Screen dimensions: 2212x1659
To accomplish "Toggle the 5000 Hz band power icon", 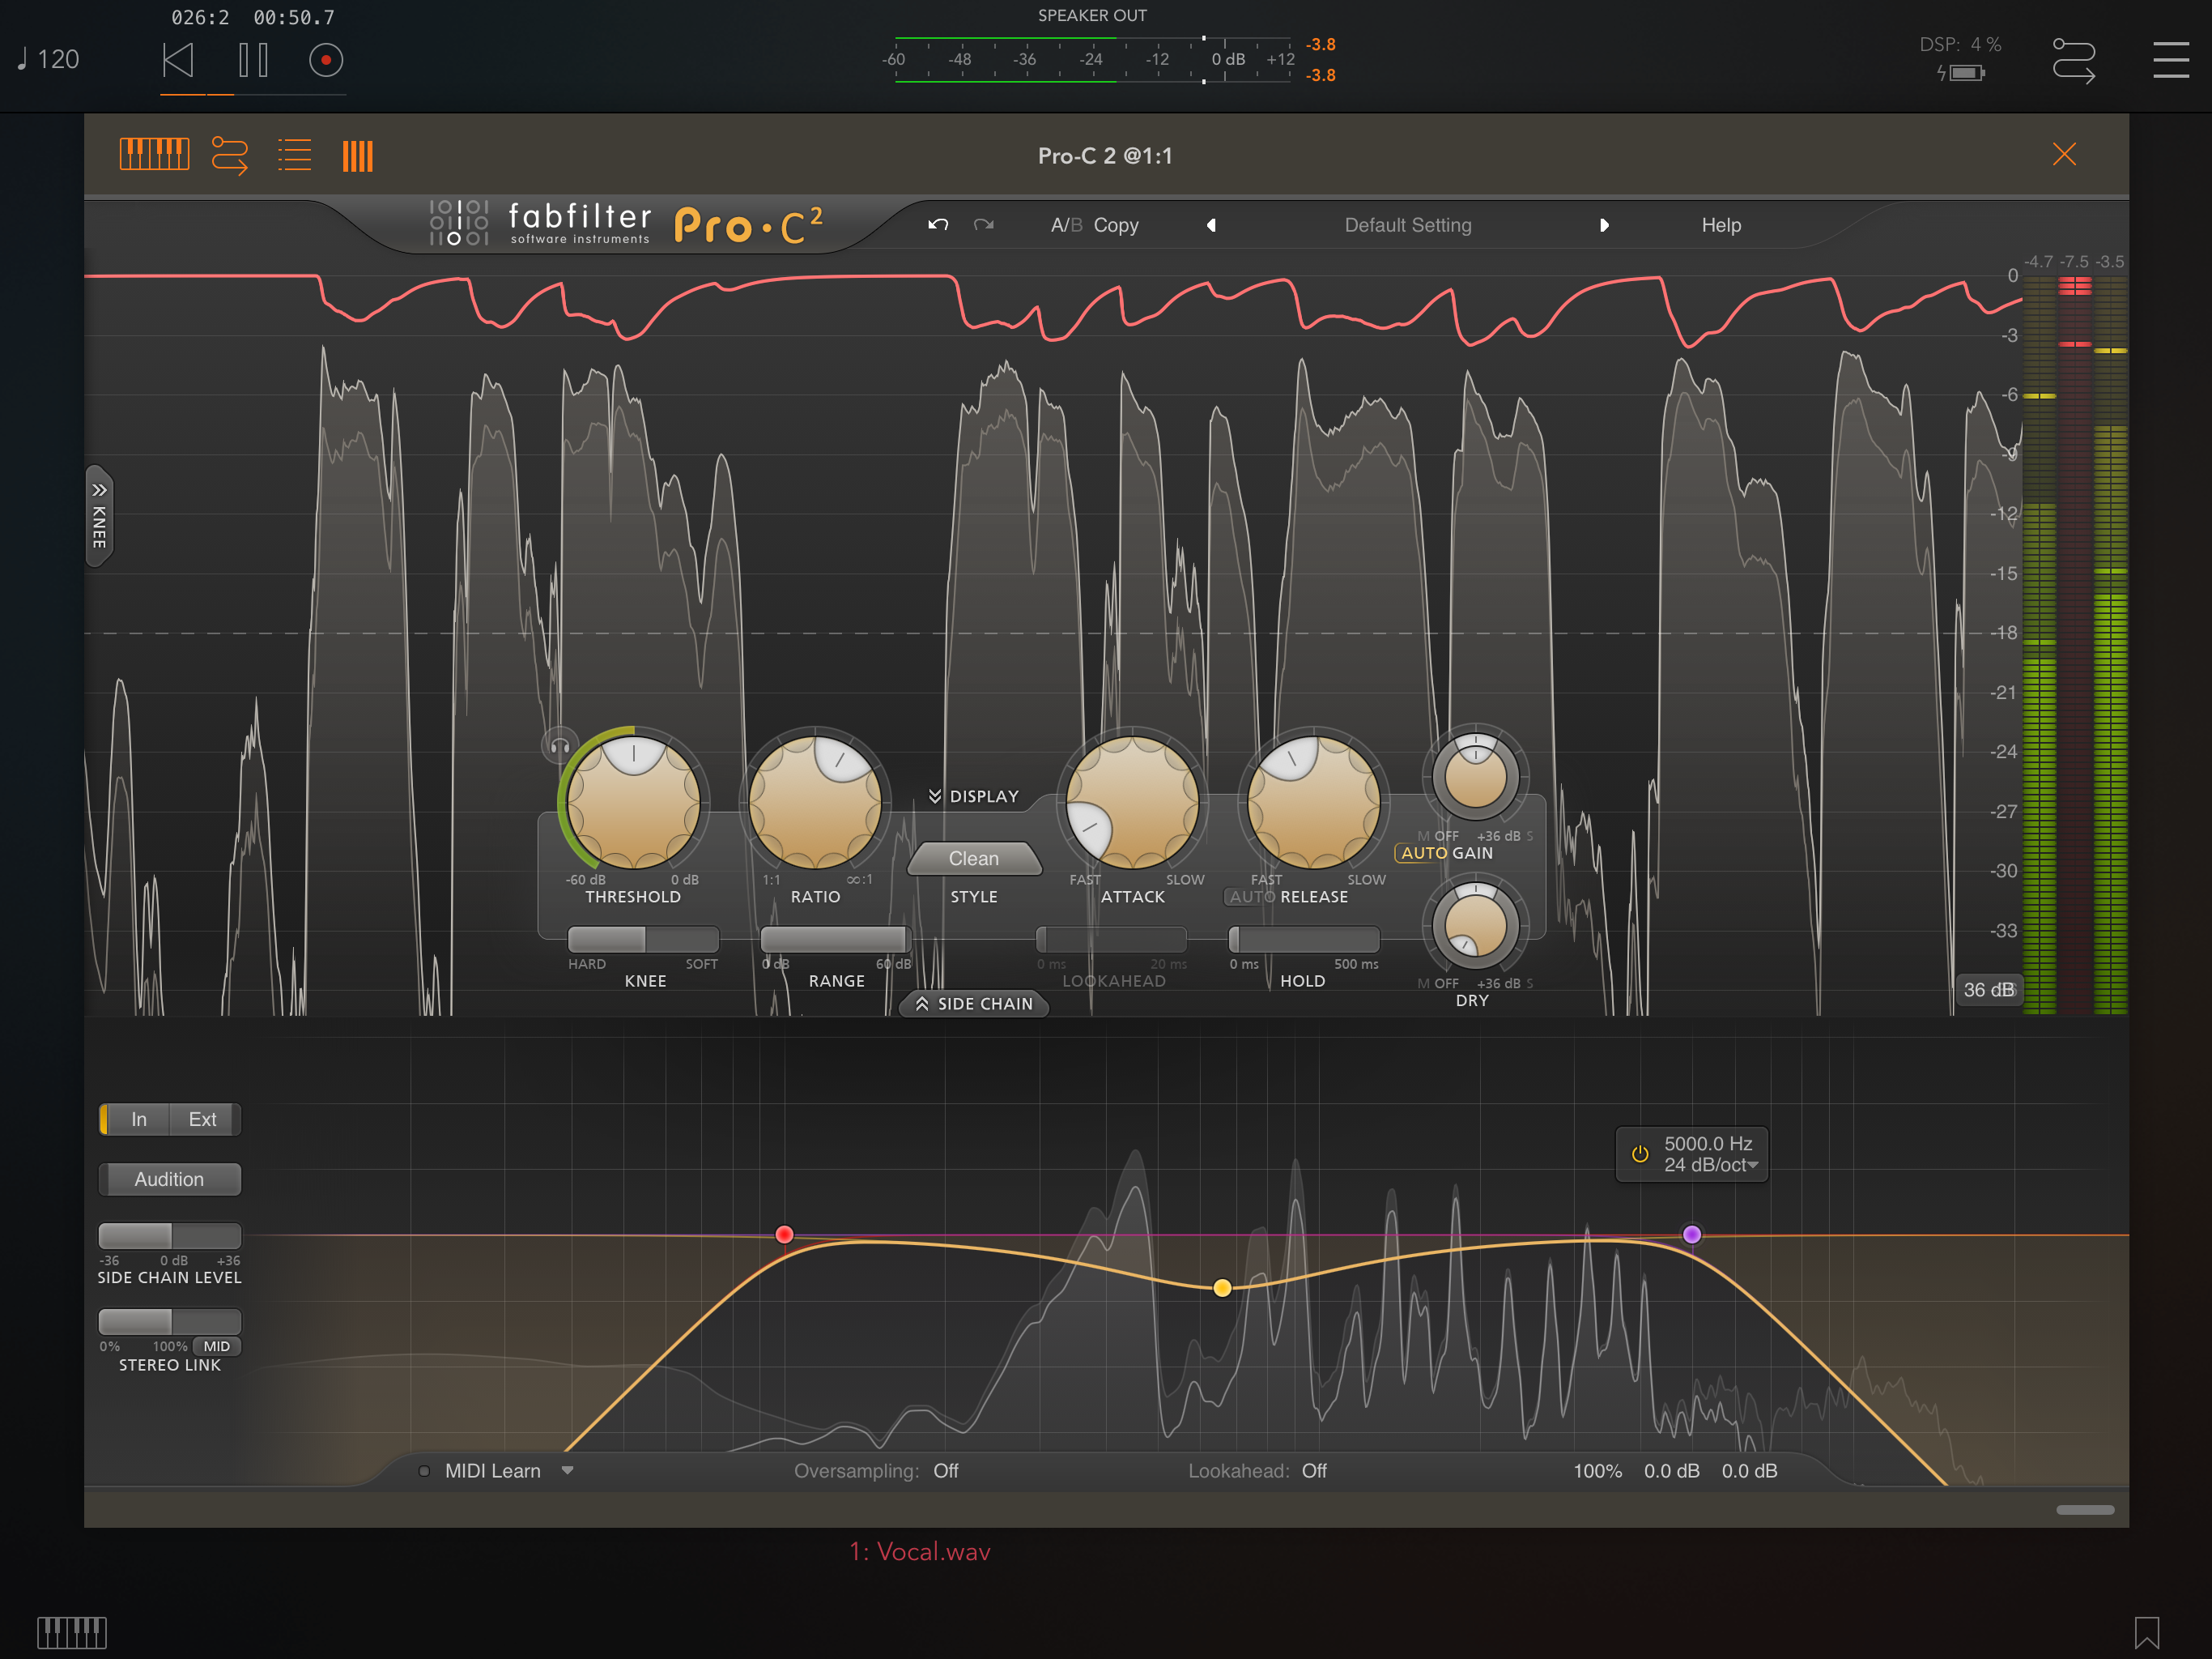I will pos(1640,1154).
